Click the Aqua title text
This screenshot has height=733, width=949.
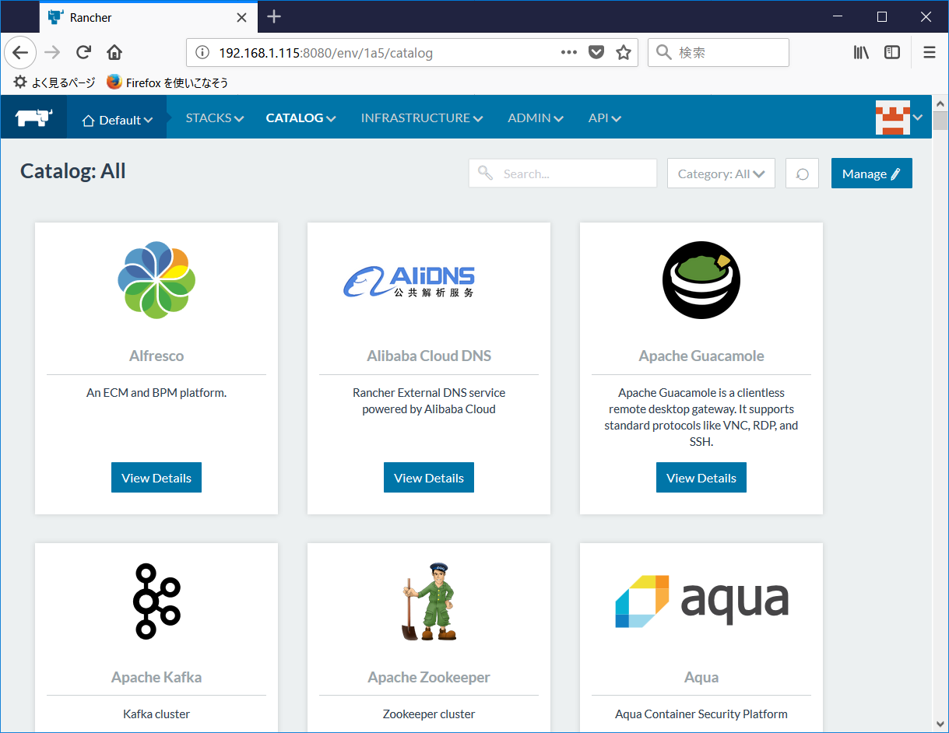(701, 677)
